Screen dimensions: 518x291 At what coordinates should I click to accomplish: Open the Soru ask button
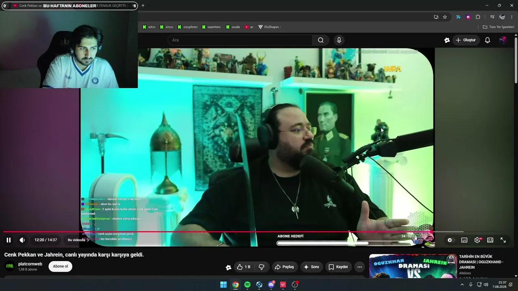click(x=311, y=267)
